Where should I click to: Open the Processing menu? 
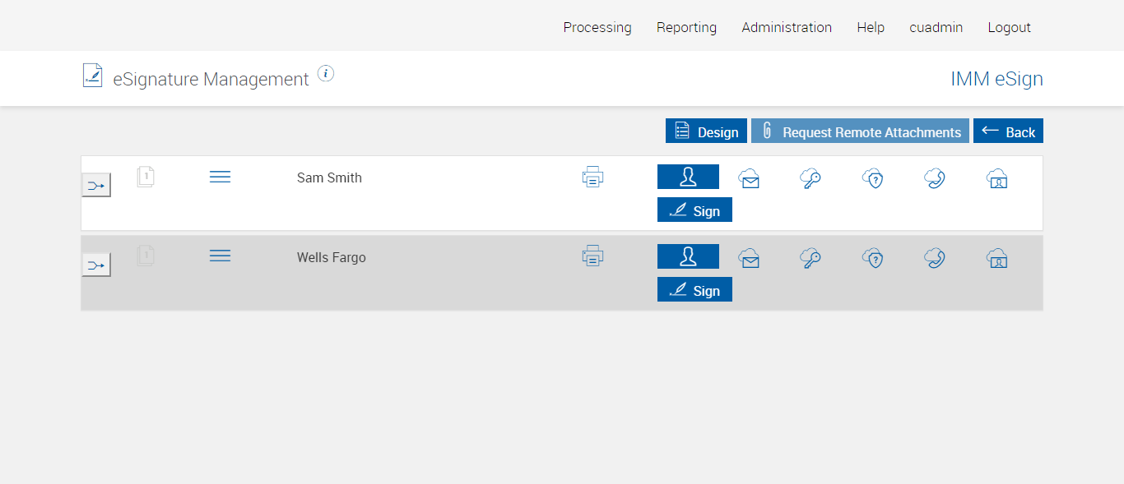(x=597, y=27)
